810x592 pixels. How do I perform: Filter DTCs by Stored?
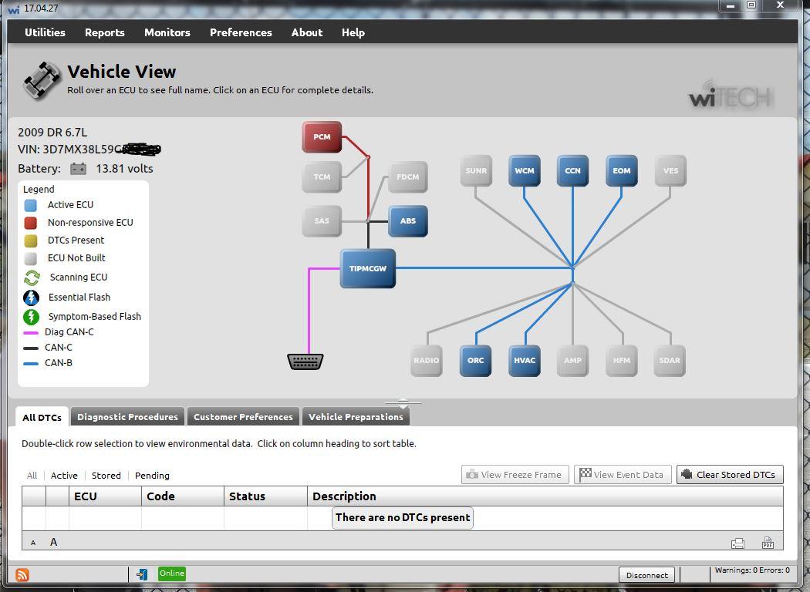(106, 476)
